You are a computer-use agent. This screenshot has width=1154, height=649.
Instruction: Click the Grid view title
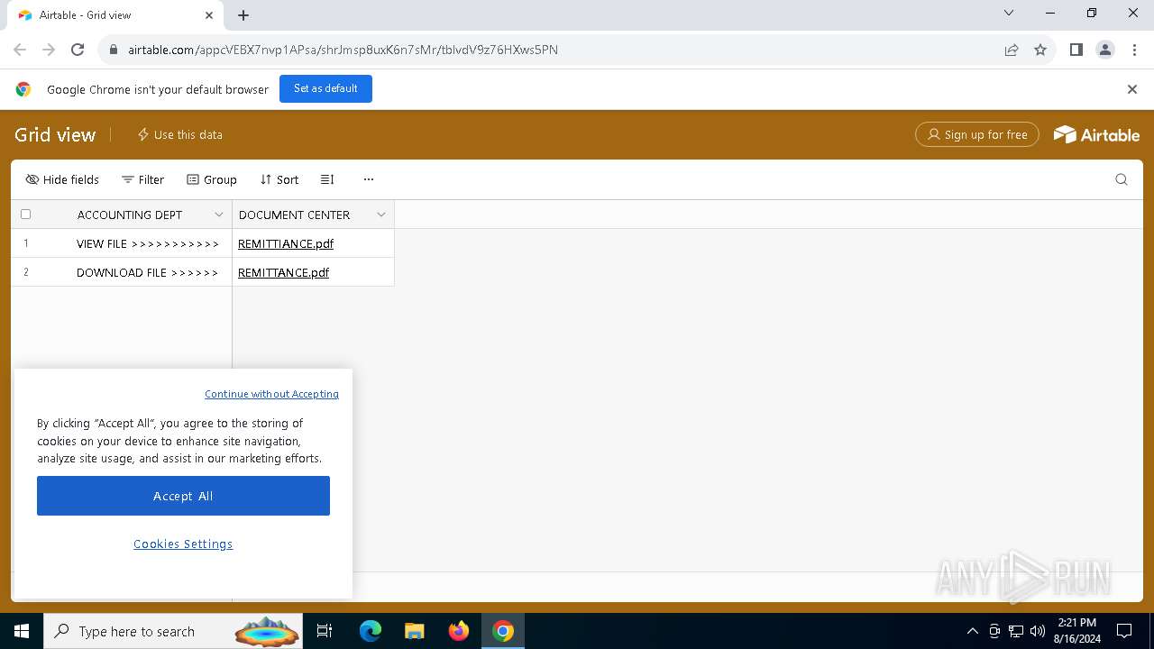coord(55,134)
